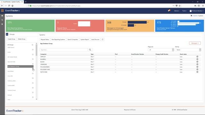Bookmark this page with star icon

(180, 6)
